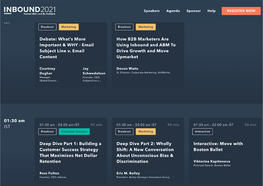263x186 pixels.
Task: Select Marketing tag on the B2B Marketers card
Action: pyautogui.click(x=146, y=27)
